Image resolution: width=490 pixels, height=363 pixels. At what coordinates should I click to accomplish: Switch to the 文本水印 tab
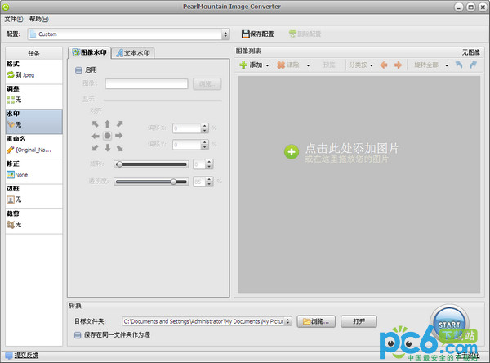tap(133, 53)
